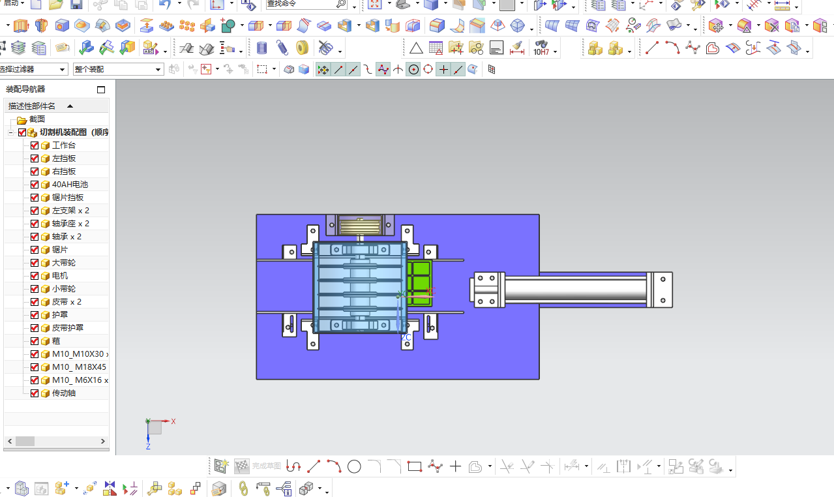Click the 查找命令 command search field
The height and width of the screenshot is (497, 834).
306,4
